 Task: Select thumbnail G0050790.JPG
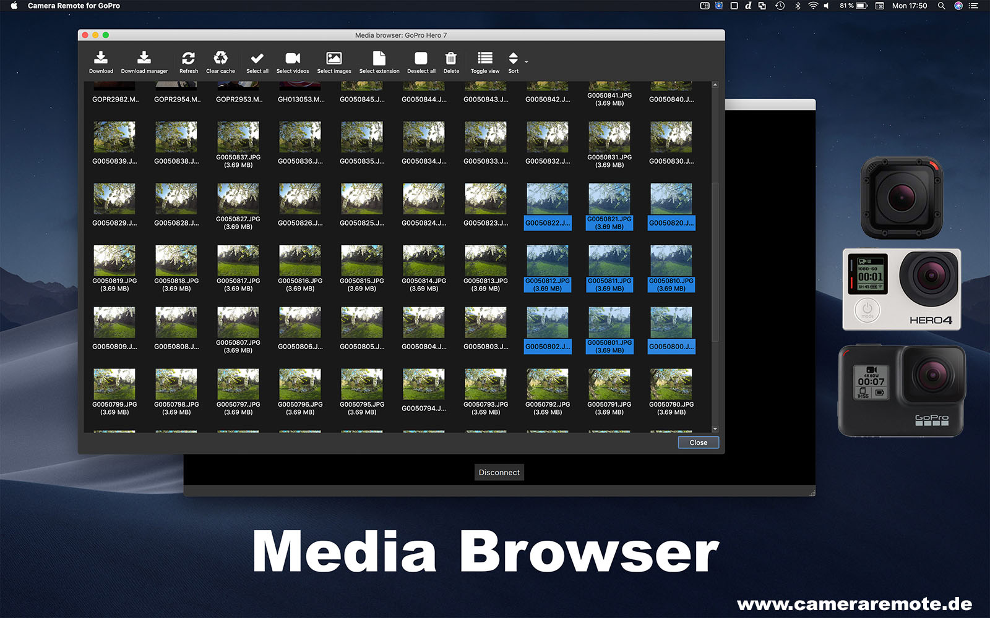[x=671, y=384]
